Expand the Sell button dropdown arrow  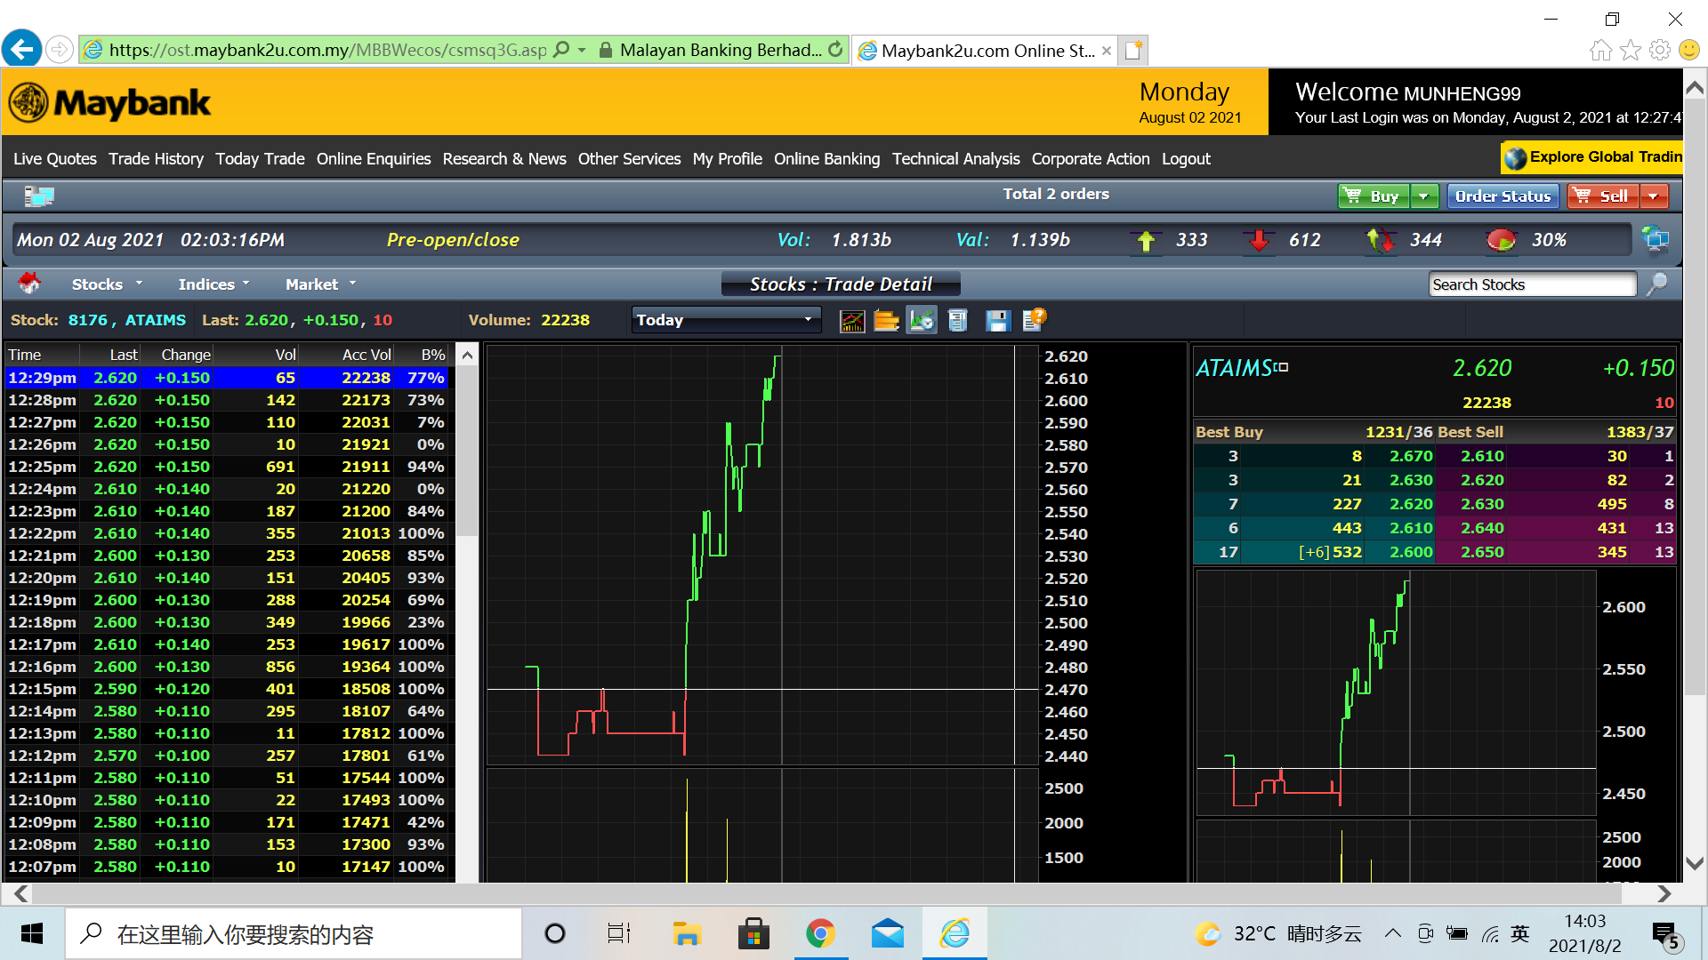coord(1653,196)
